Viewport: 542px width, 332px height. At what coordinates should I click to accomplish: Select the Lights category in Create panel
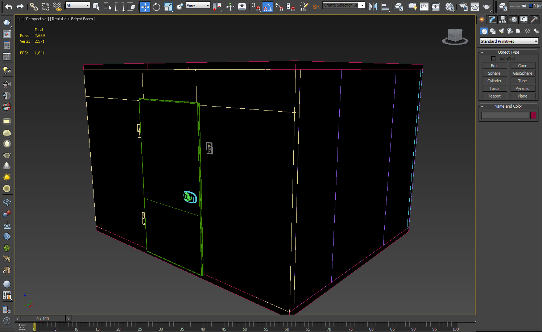tap(501, 31)
